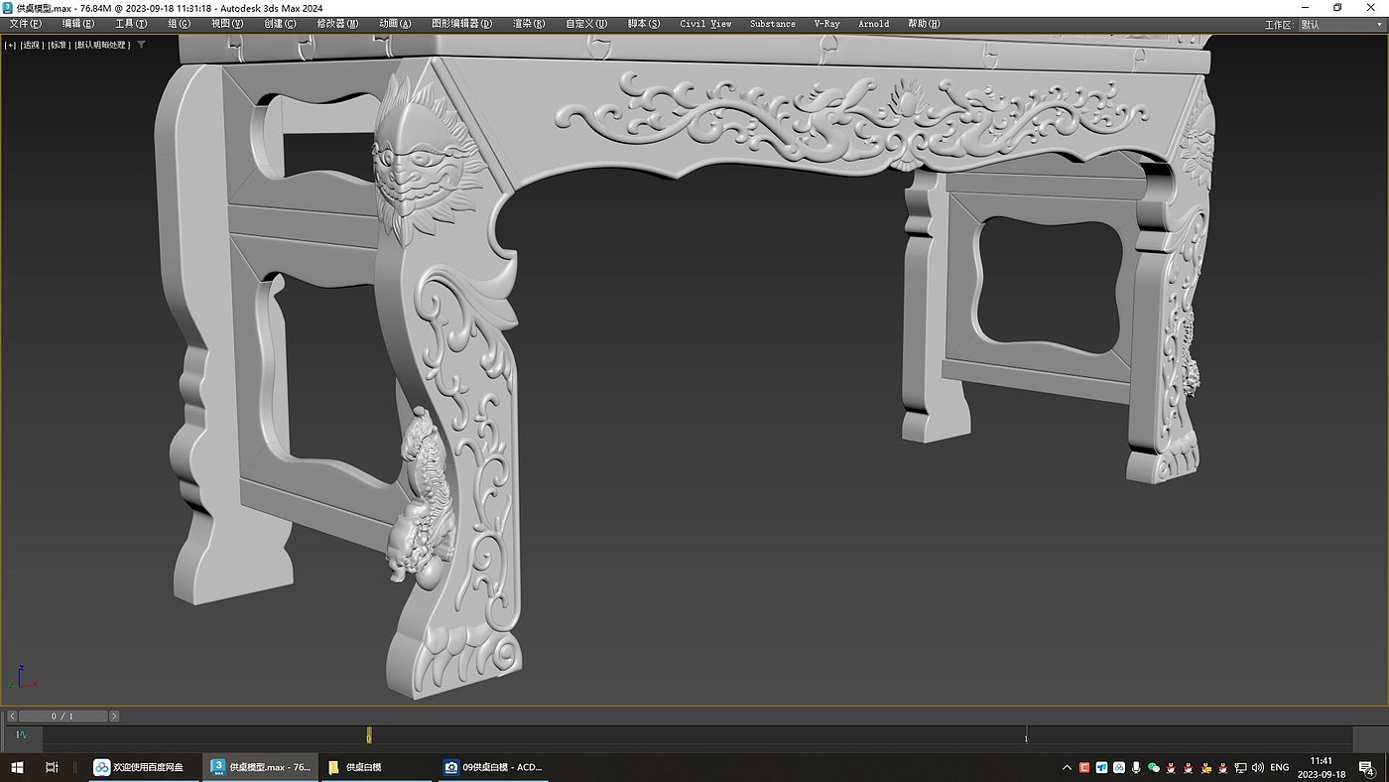1389x782 pixels.
Task: Open the 透视 perspective view menu
Action: click(32, 45)
